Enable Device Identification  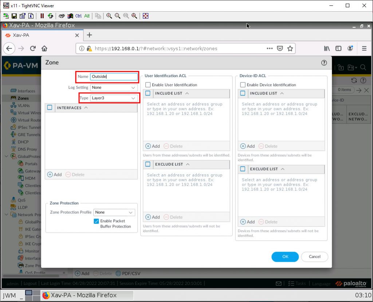click(243, 85)
